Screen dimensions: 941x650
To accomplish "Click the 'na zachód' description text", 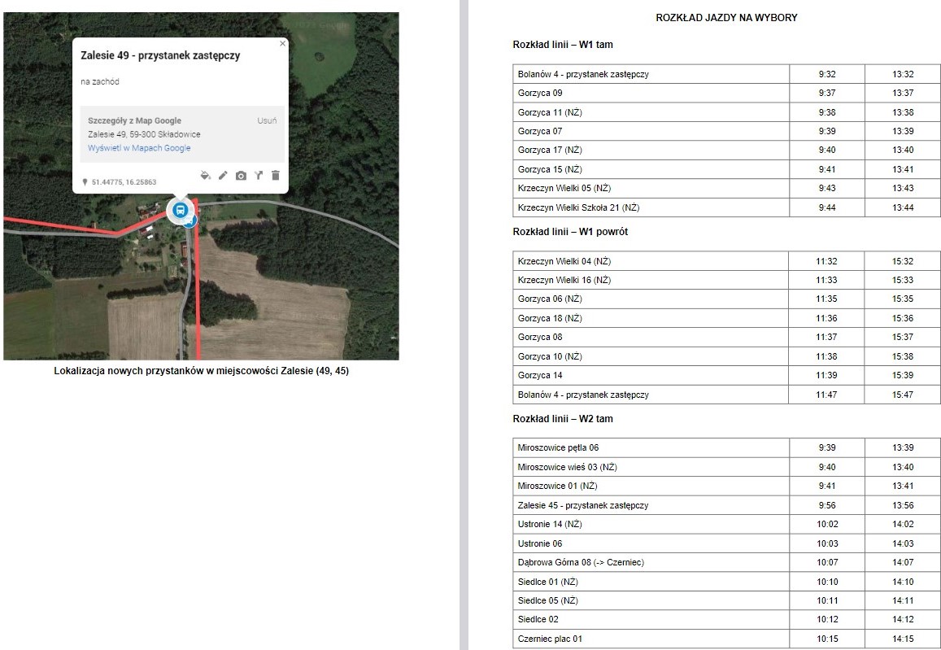I will 100,82.
